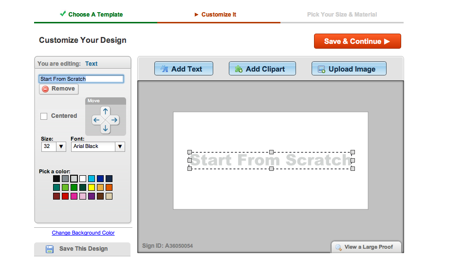
Task: Open the Change Background Color link
Action: (x=83, y=233)
